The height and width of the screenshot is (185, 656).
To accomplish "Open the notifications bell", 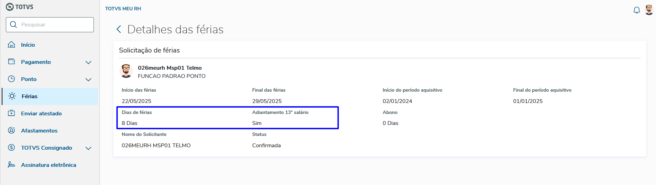I will (x=636, y=10).
